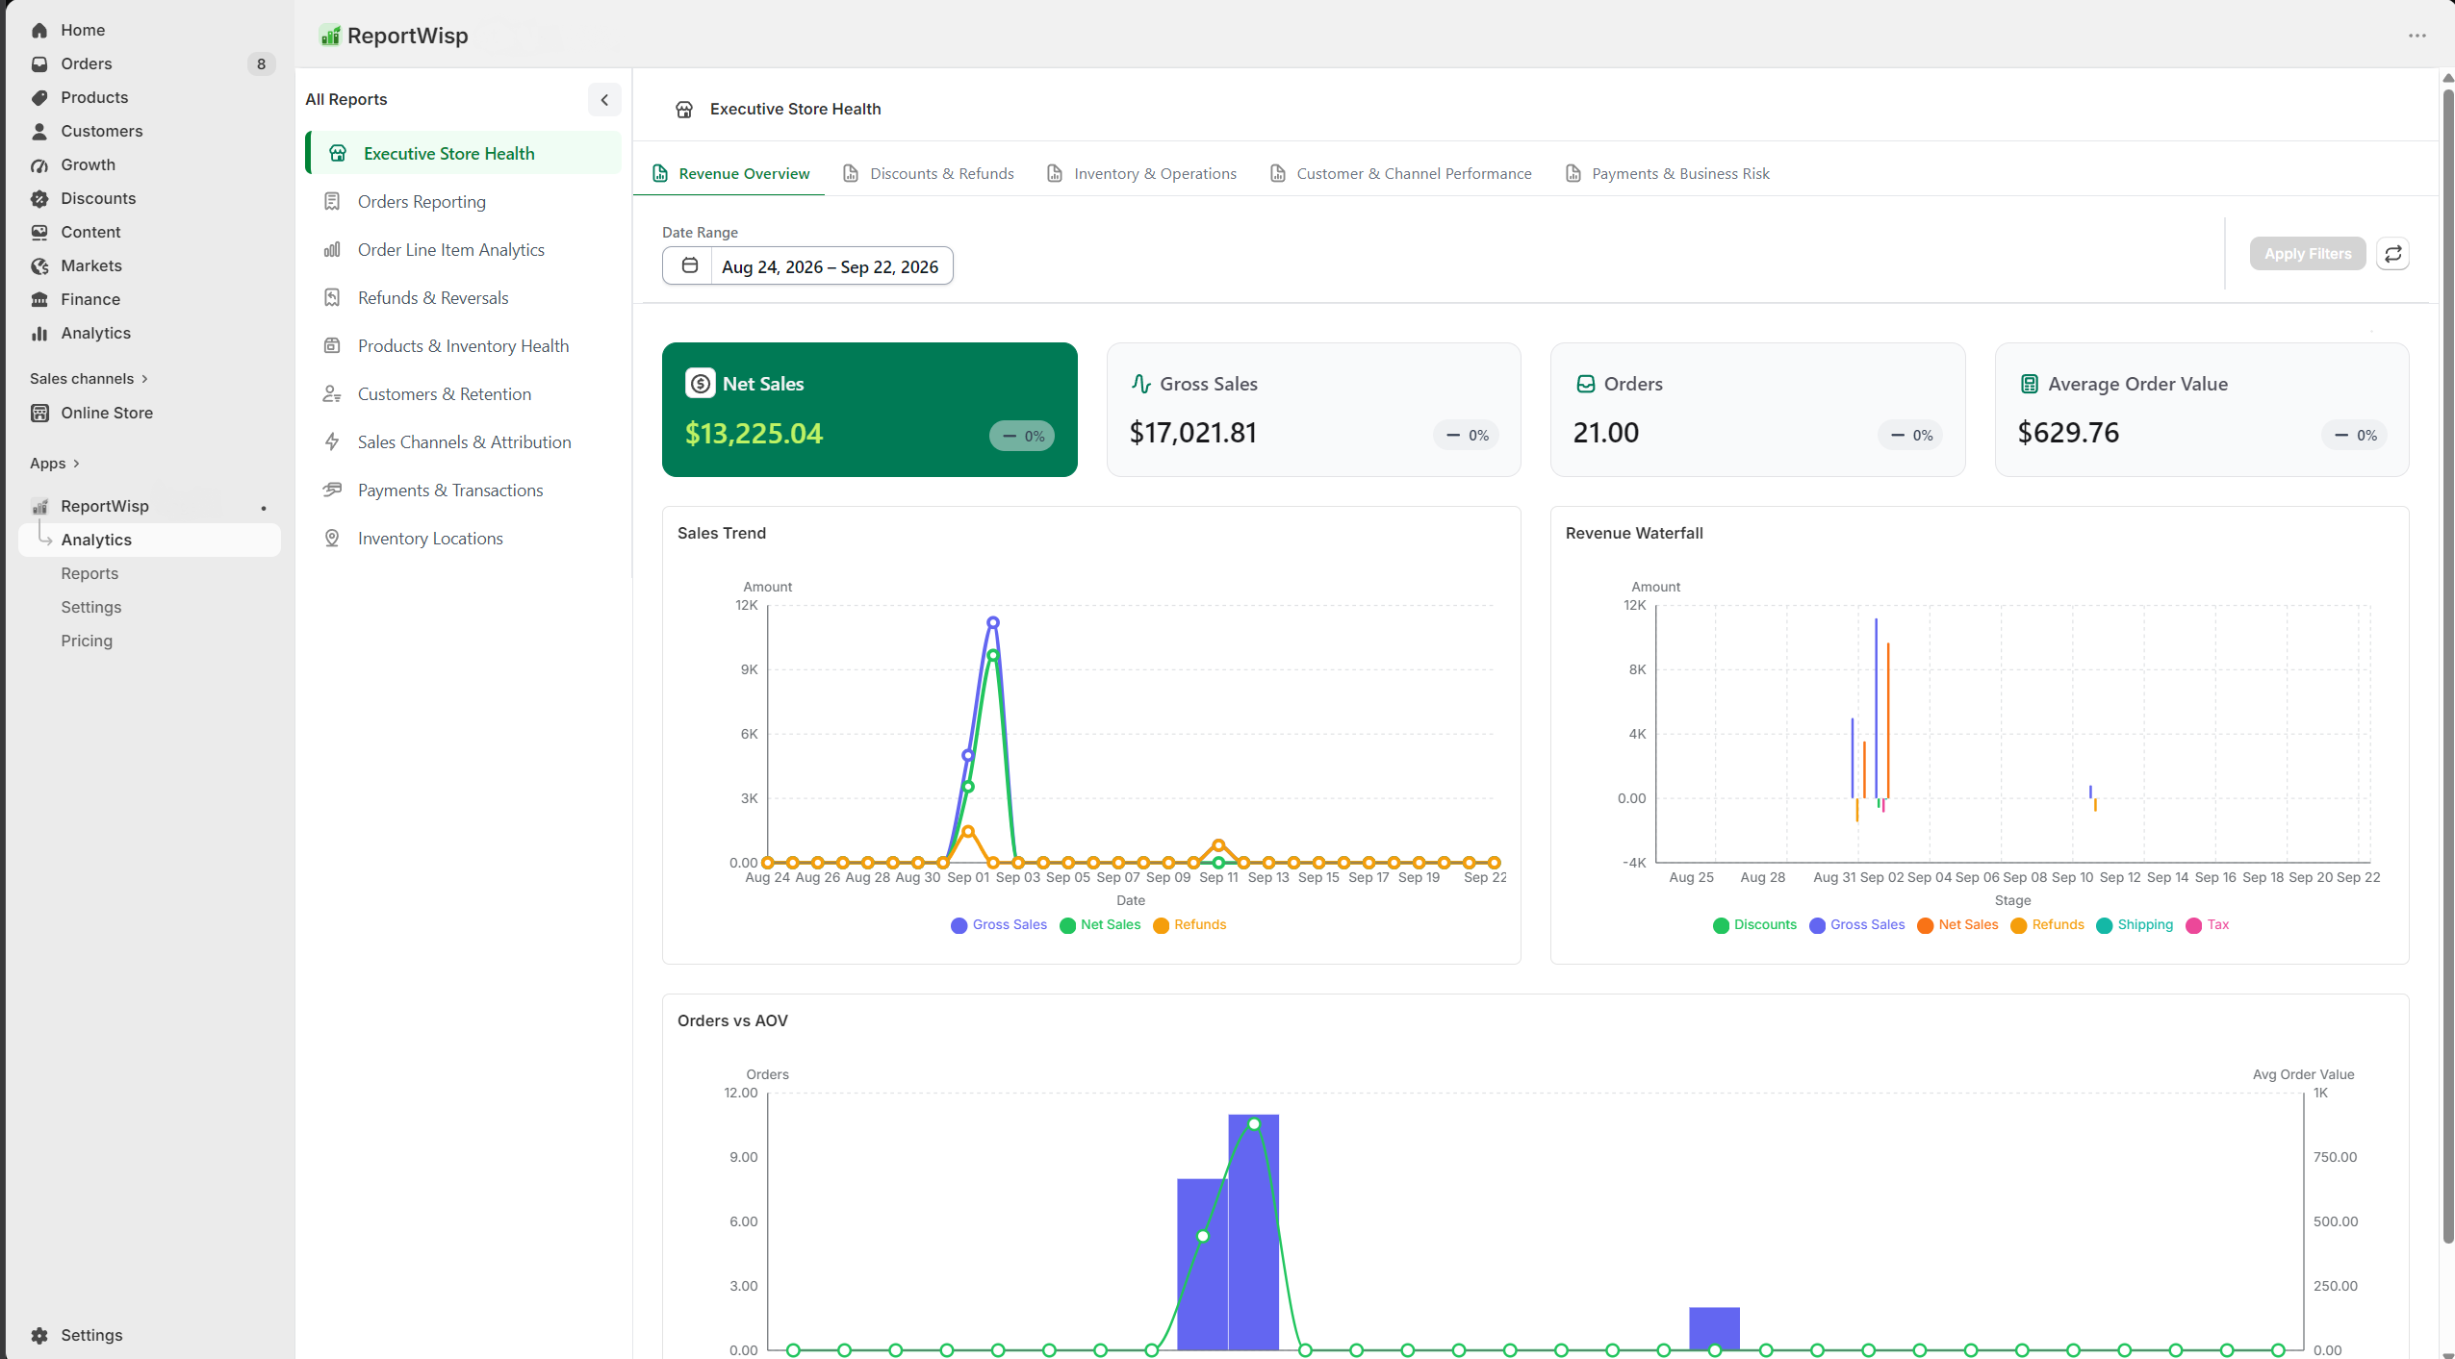This screenshot has width=2455, height=1359.
Task: Click the Markets globe icon
Action: pyautogui.click(x=39, y=265)
